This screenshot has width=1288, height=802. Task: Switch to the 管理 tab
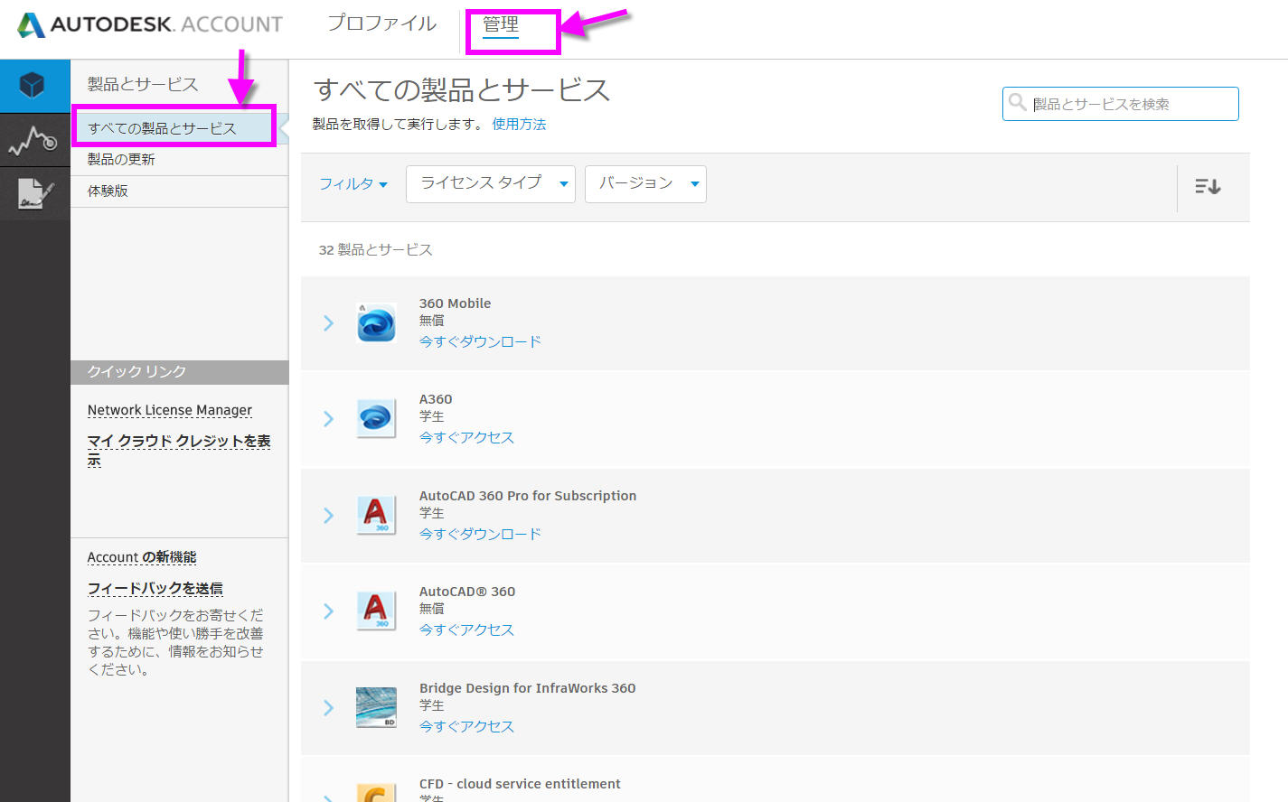[501, 24]
